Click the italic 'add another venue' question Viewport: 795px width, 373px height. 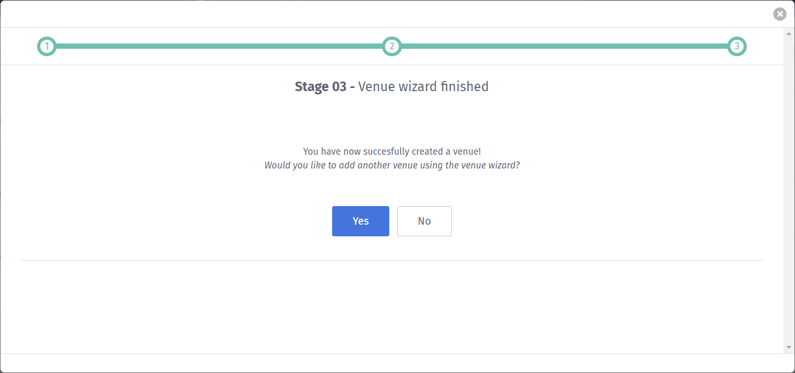[x=391, y=165]
